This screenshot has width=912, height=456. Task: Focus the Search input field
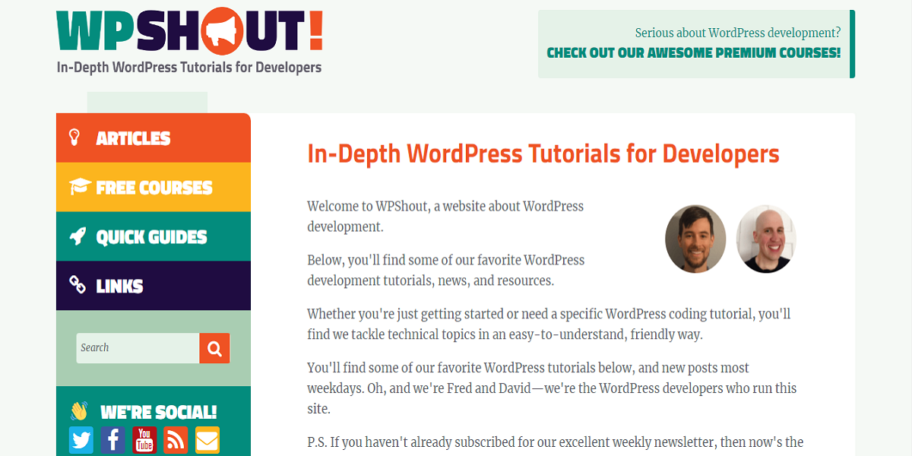tap(138, 348)
